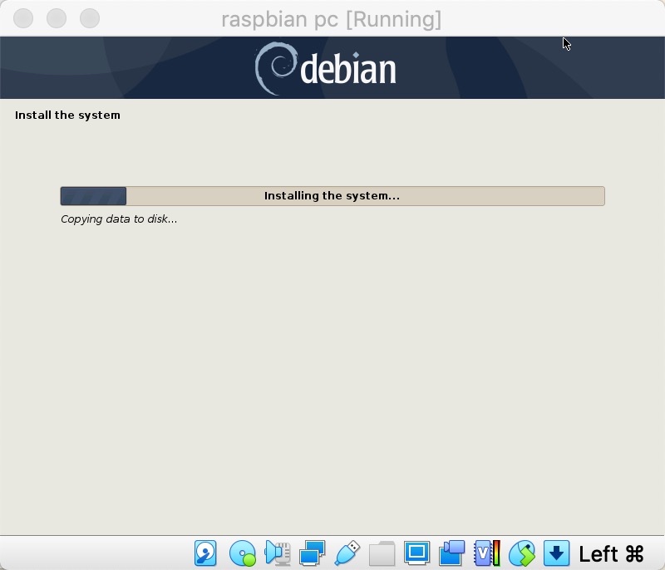665x570 pixels.
Task: Open the display settings status icon
Action: coord(417,553)
